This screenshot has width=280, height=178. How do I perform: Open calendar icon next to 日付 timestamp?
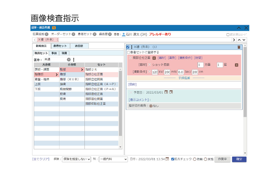pyautogui.click(x=167, y=159)
